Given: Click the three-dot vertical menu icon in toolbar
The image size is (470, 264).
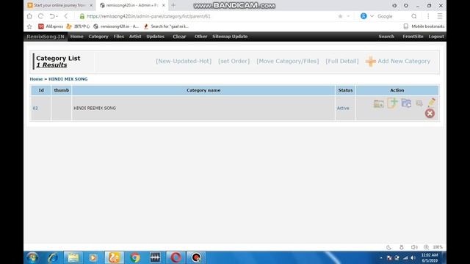Looking at the screenshot, I should tap(428, 16).
